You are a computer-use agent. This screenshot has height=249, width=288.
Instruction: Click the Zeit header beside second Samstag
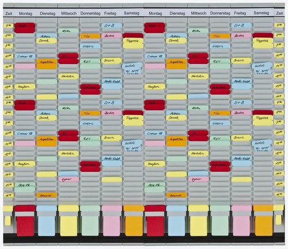point(279,13)
